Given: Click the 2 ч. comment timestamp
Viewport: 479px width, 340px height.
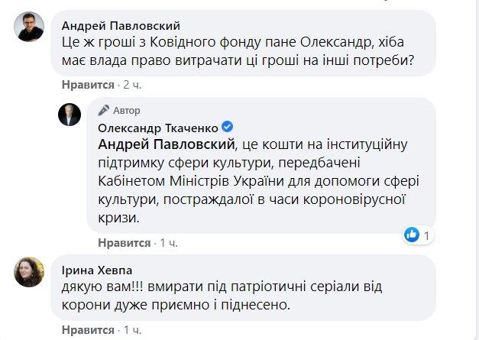Looking at the screenshot, I should pos(133,84).
